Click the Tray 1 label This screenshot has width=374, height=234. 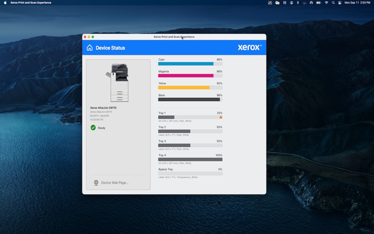click(162, 113)
